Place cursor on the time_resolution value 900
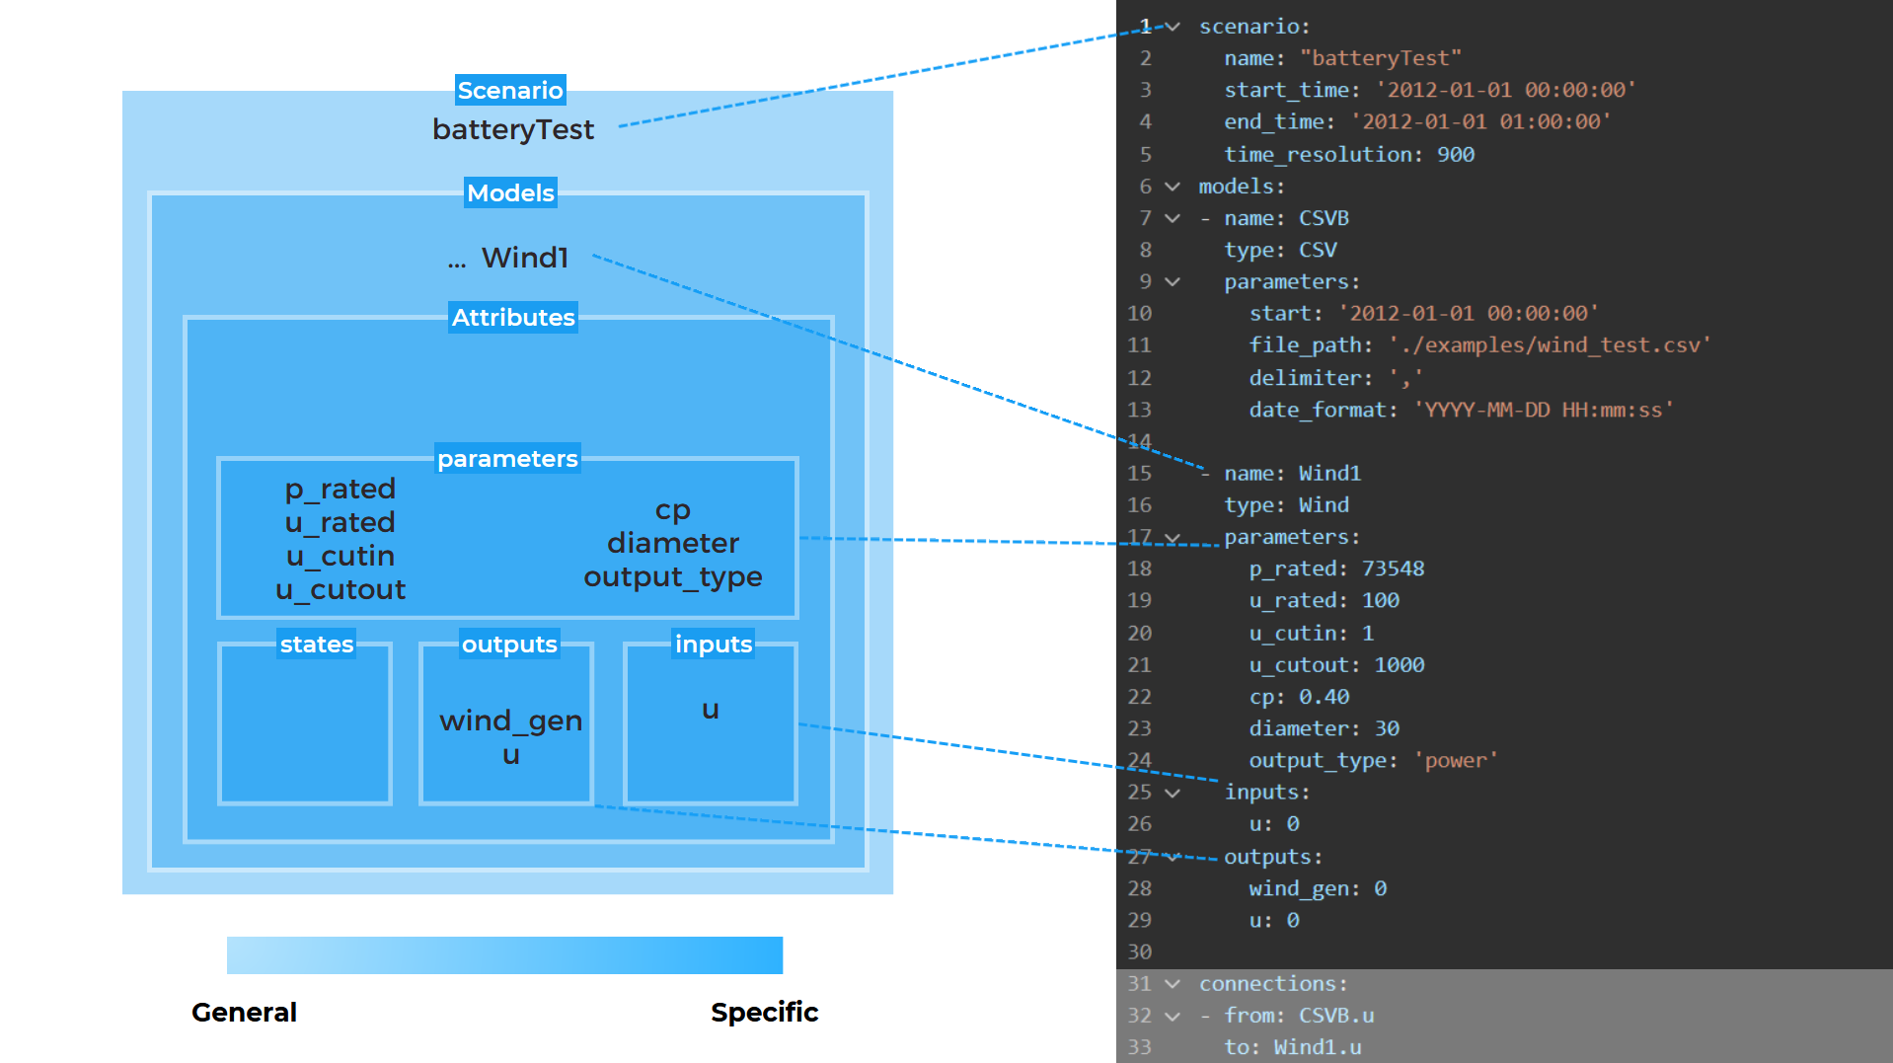 click(x=1455, y=155)
